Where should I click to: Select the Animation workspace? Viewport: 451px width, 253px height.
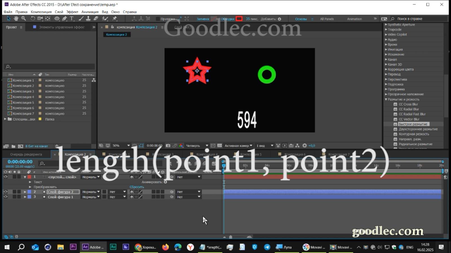pos(354,19)
